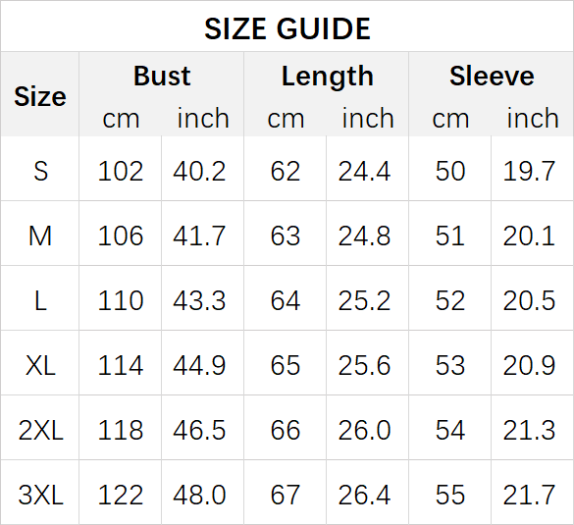Select the S size row label

tap(40, 171)
